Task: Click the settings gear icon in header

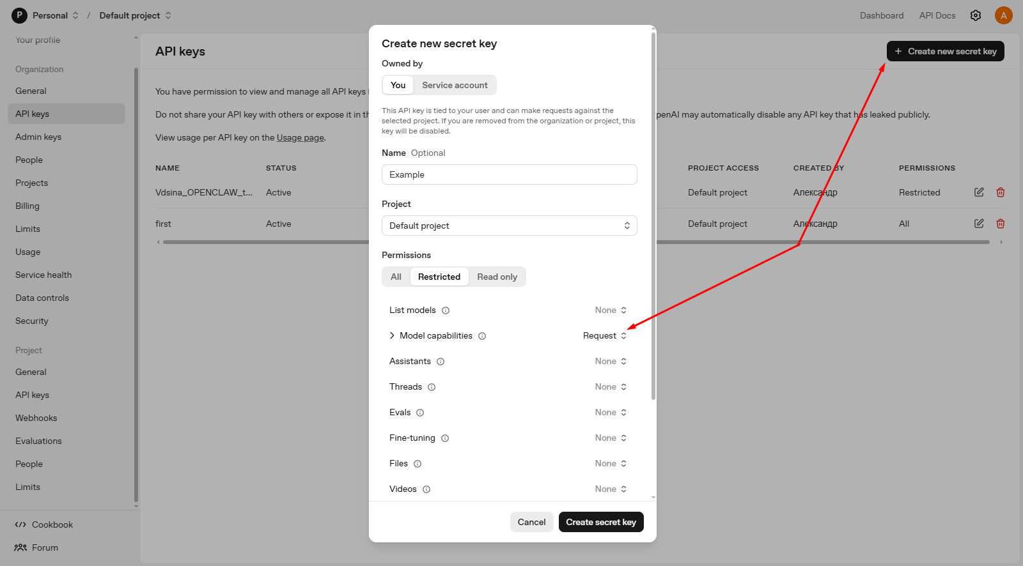Action: tap(975, 15)
